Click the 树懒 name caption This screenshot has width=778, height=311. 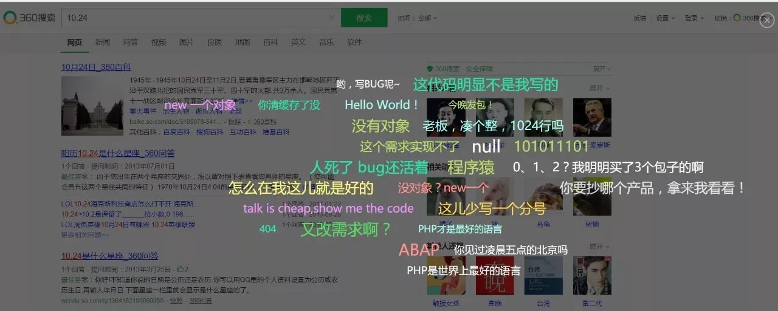coord(592,224)
